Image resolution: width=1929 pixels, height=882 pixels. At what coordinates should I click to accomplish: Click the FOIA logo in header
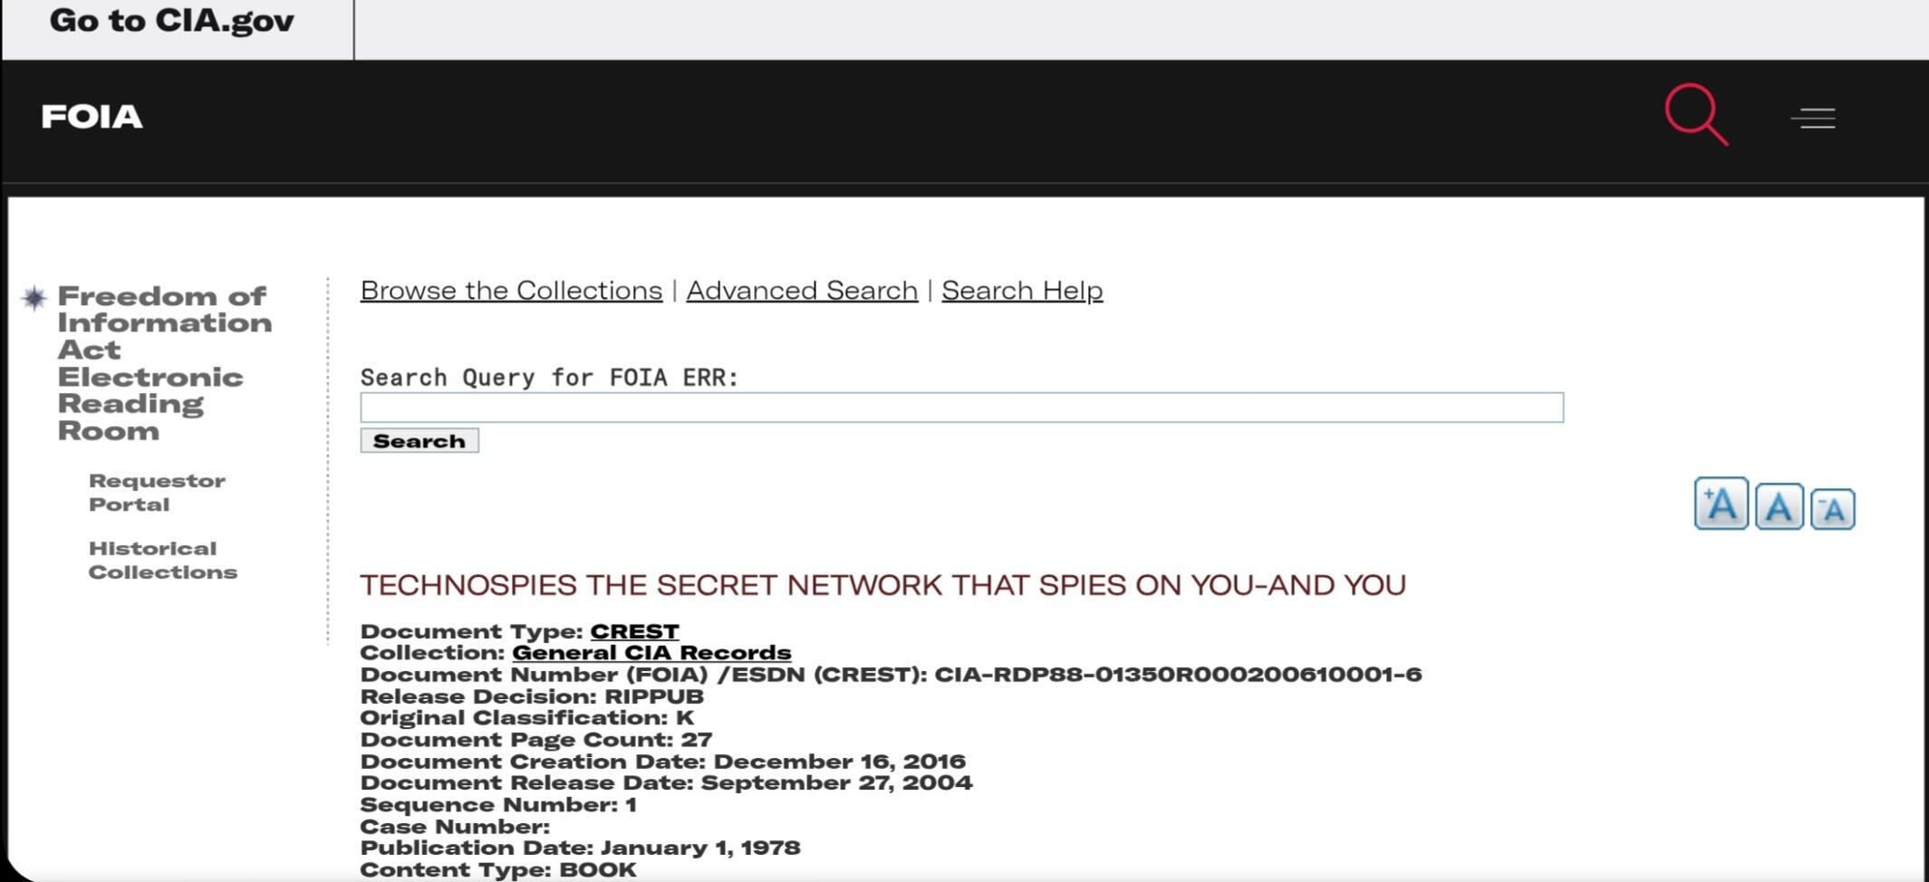92,117
